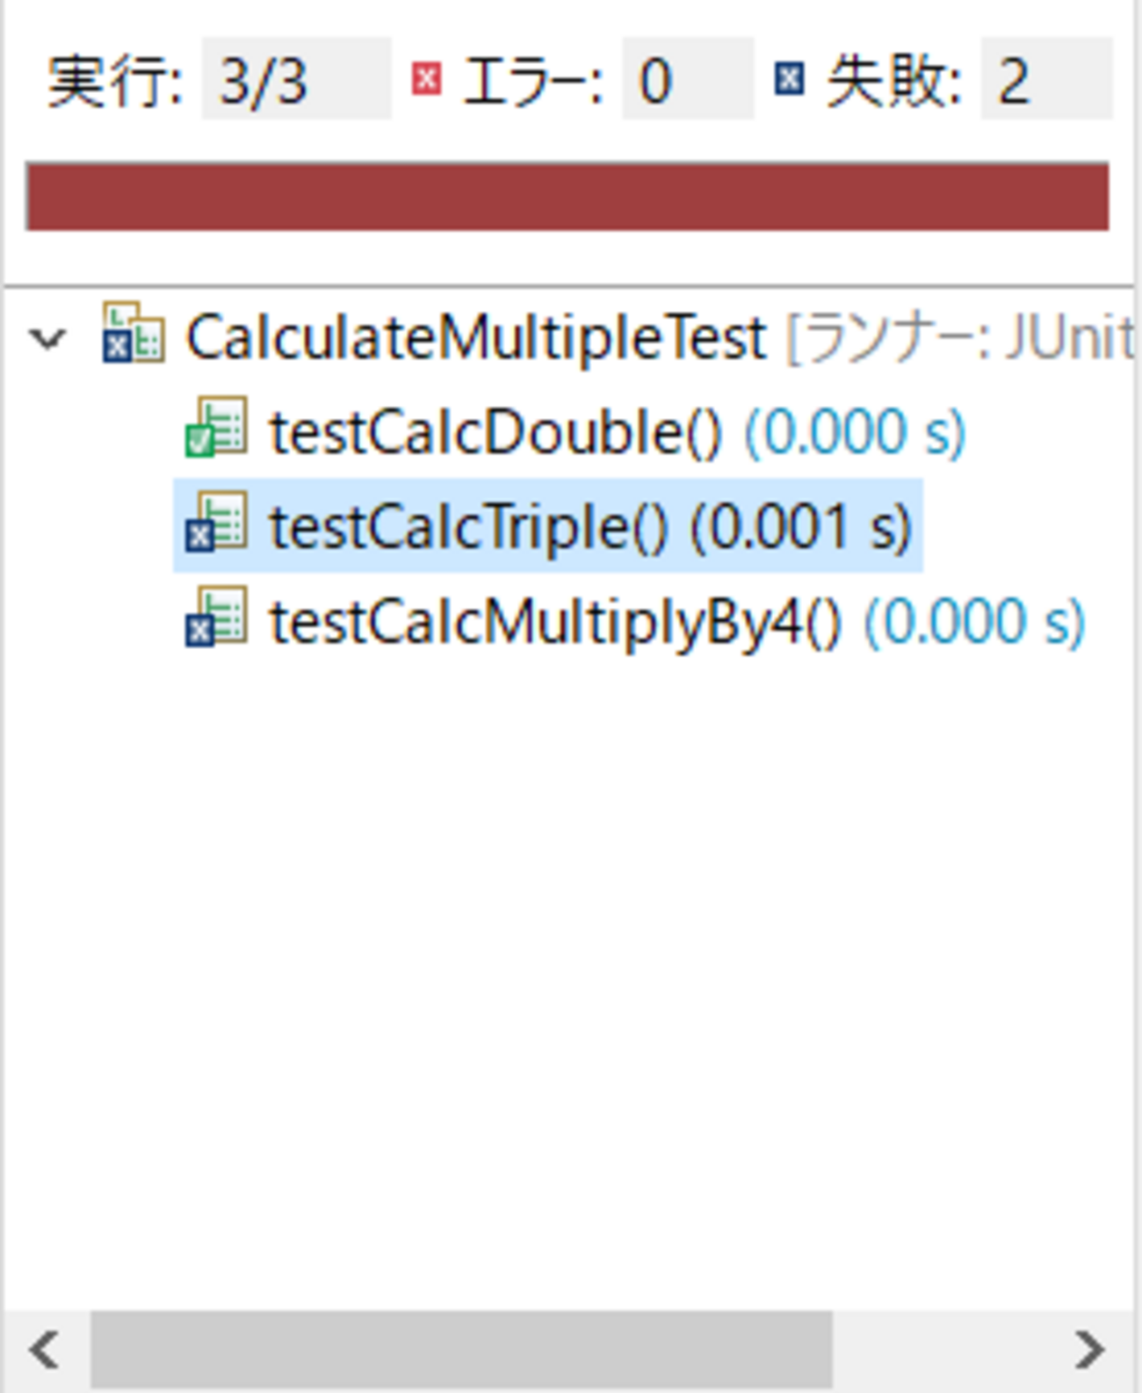Click the failed test icon beside testCalcMultiplyBy4()
This screenshot has height=1393, width=1142.
215,617
